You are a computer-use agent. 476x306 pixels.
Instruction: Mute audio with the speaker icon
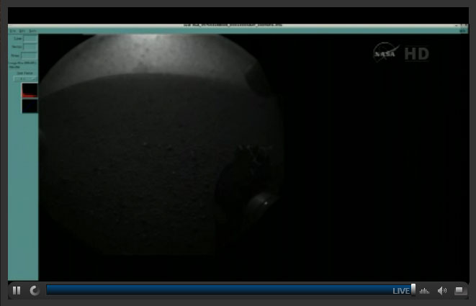(x=441, y=290)
